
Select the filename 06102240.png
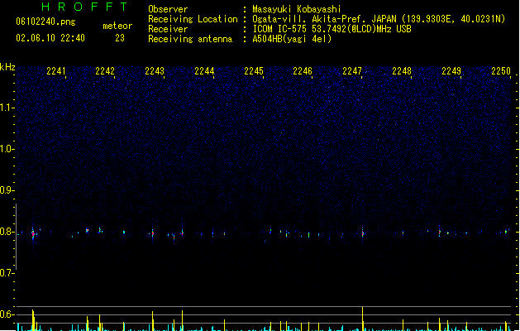[x=45, y=22]
